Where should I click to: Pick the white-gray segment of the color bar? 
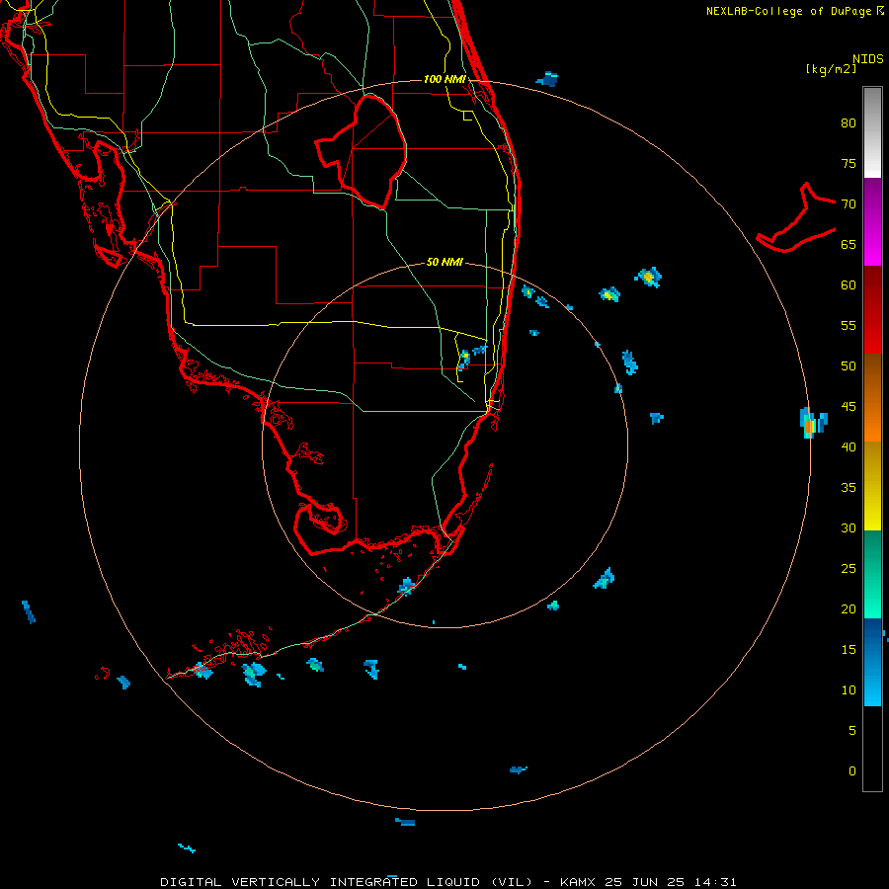coord(872,132)
